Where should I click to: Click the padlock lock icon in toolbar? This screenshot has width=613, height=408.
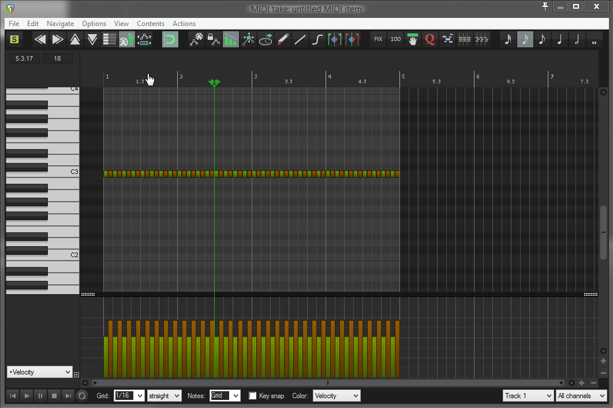(214, 39)
